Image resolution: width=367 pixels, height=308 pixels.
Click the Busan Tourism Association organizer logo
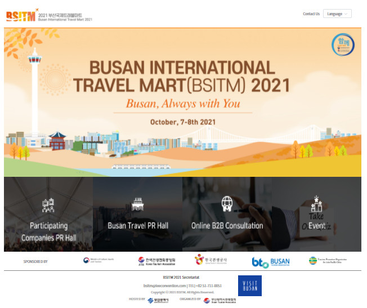pyautogui.click(x=220, y=301)
